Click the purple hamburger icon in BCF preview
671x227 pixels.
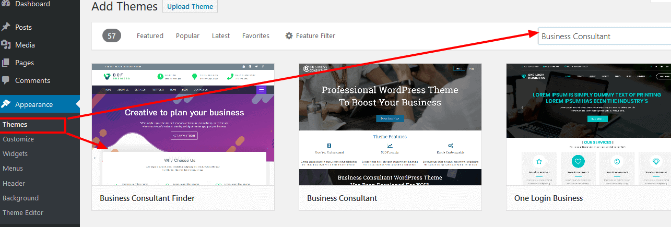[x=262, y=90]
